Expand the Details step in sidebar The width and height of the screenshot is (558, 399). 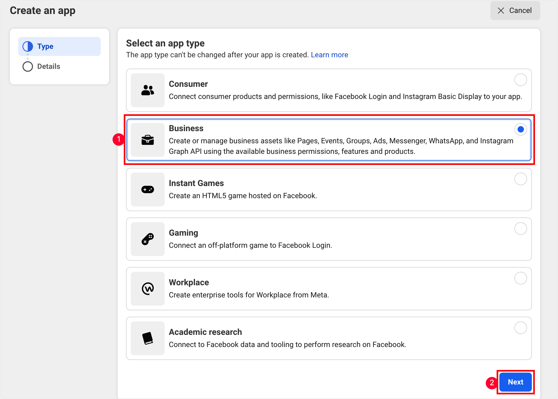point(48,66)
